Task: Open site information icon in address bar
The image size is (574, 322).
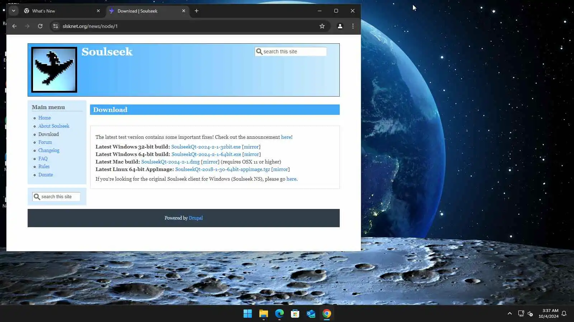Action: tap(55, 26)
